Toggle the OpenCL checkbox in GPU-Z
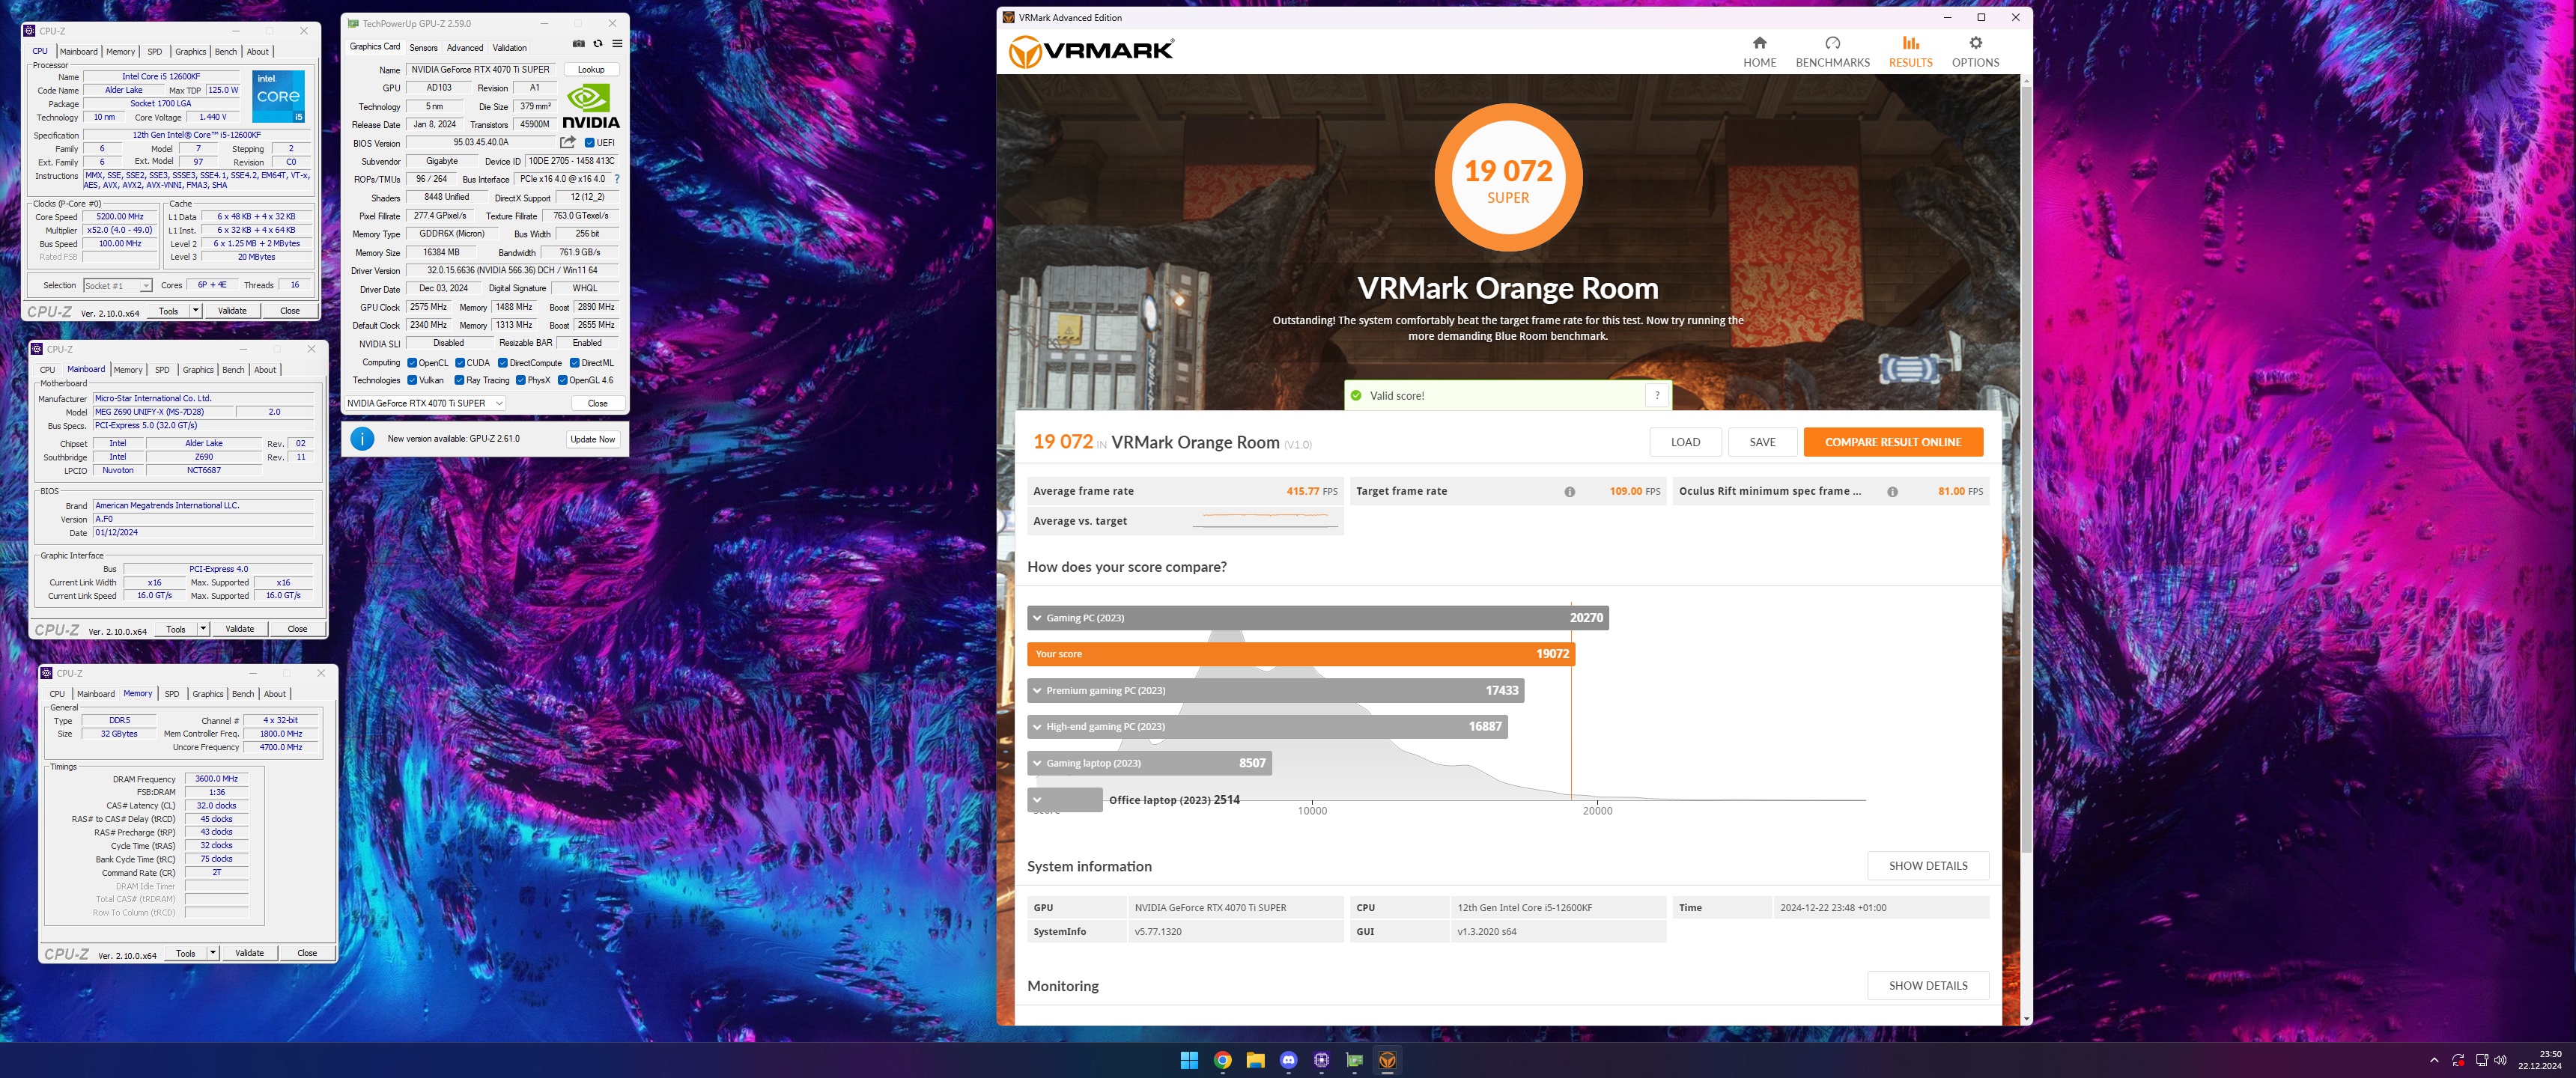The height and width of the screenshot is (1078, 2576). (412, 363)
